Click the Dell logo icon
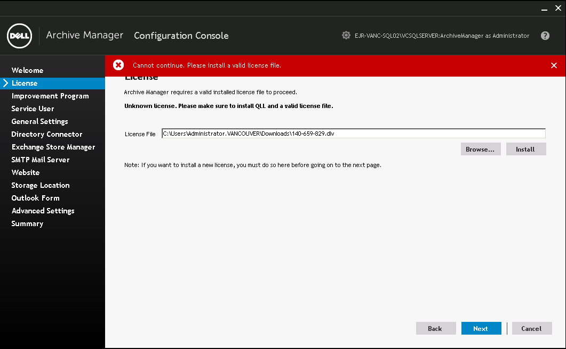 click(x=19, y=36)
